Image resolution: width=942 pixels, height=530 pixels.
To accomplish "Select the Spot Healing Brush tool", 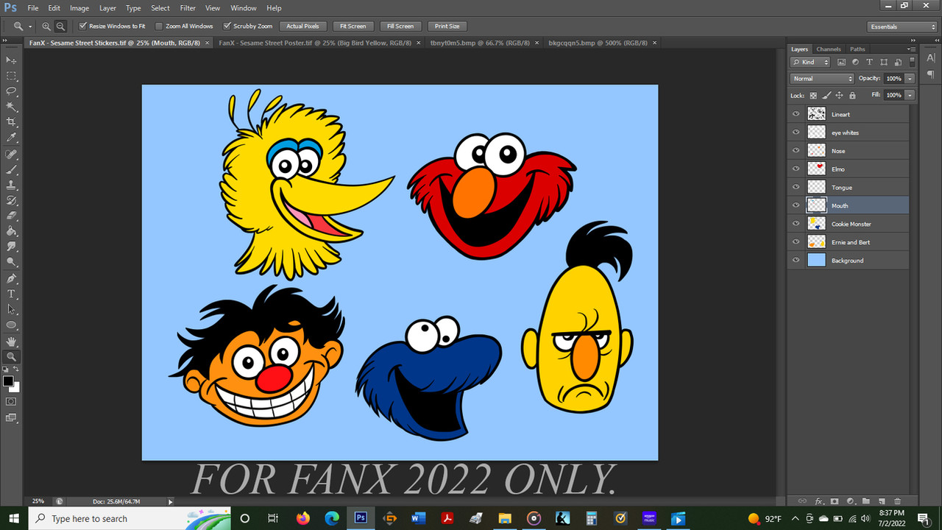I will pos(11,155).
